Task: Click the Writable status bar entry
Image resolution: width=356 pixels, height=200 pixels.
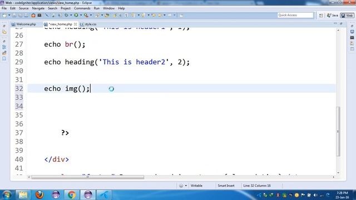Action: 196,186
